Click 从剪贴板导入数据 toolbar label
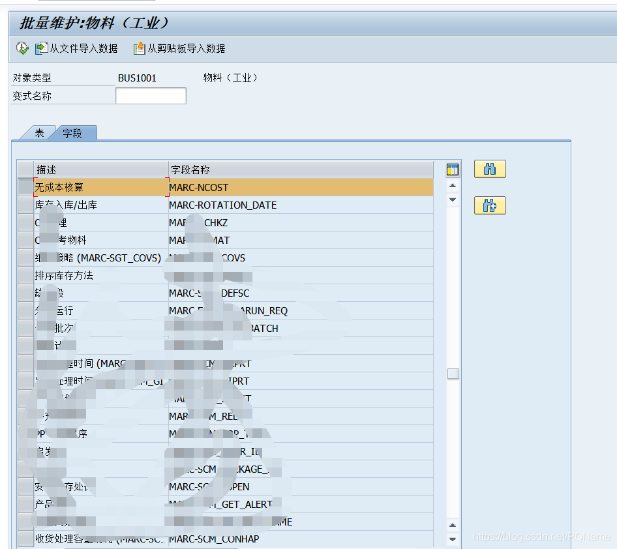The width and height of the screenshot is (617, 549). coord(186,48)
